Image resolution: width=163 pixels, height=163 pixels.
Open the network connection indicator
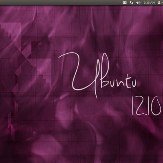coord(131,2)
